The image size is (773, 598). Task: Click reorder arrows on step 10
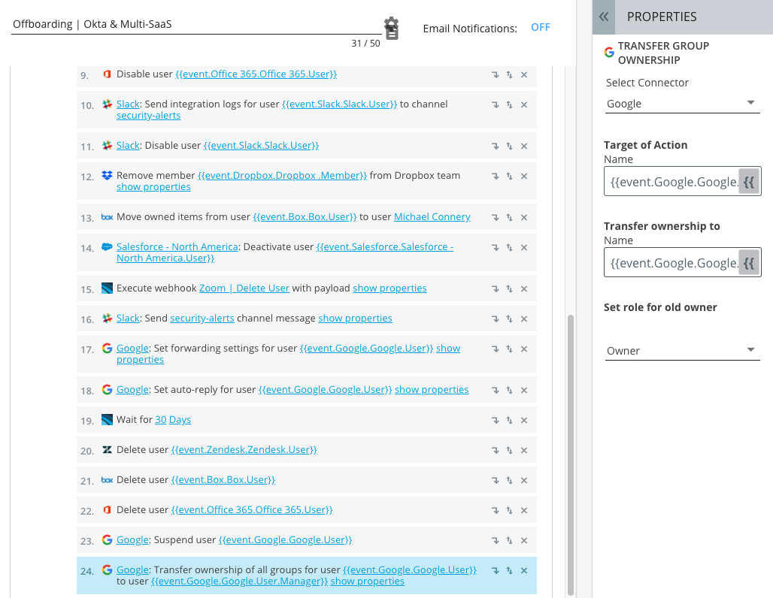(x=509, y=105)
